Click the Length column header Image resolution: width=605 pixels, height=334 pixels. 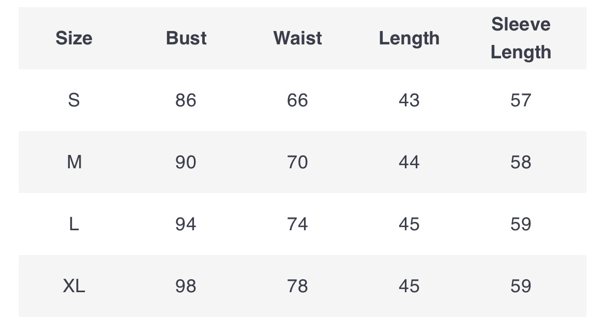[x=409, y=39]
